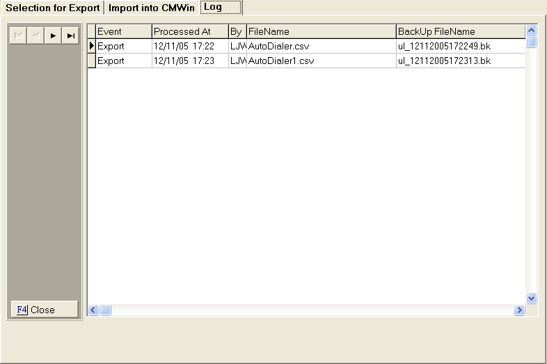Open the Import into CMWin tab
Viewport: 547px width, 364px height.
(151, 8)
